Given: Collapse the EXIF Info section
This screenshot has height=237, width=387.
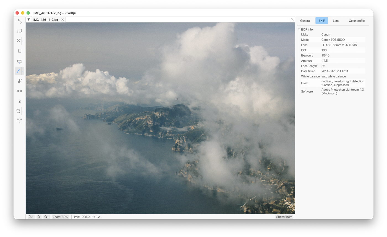Looking at the screenshot, I should point(299,29).
